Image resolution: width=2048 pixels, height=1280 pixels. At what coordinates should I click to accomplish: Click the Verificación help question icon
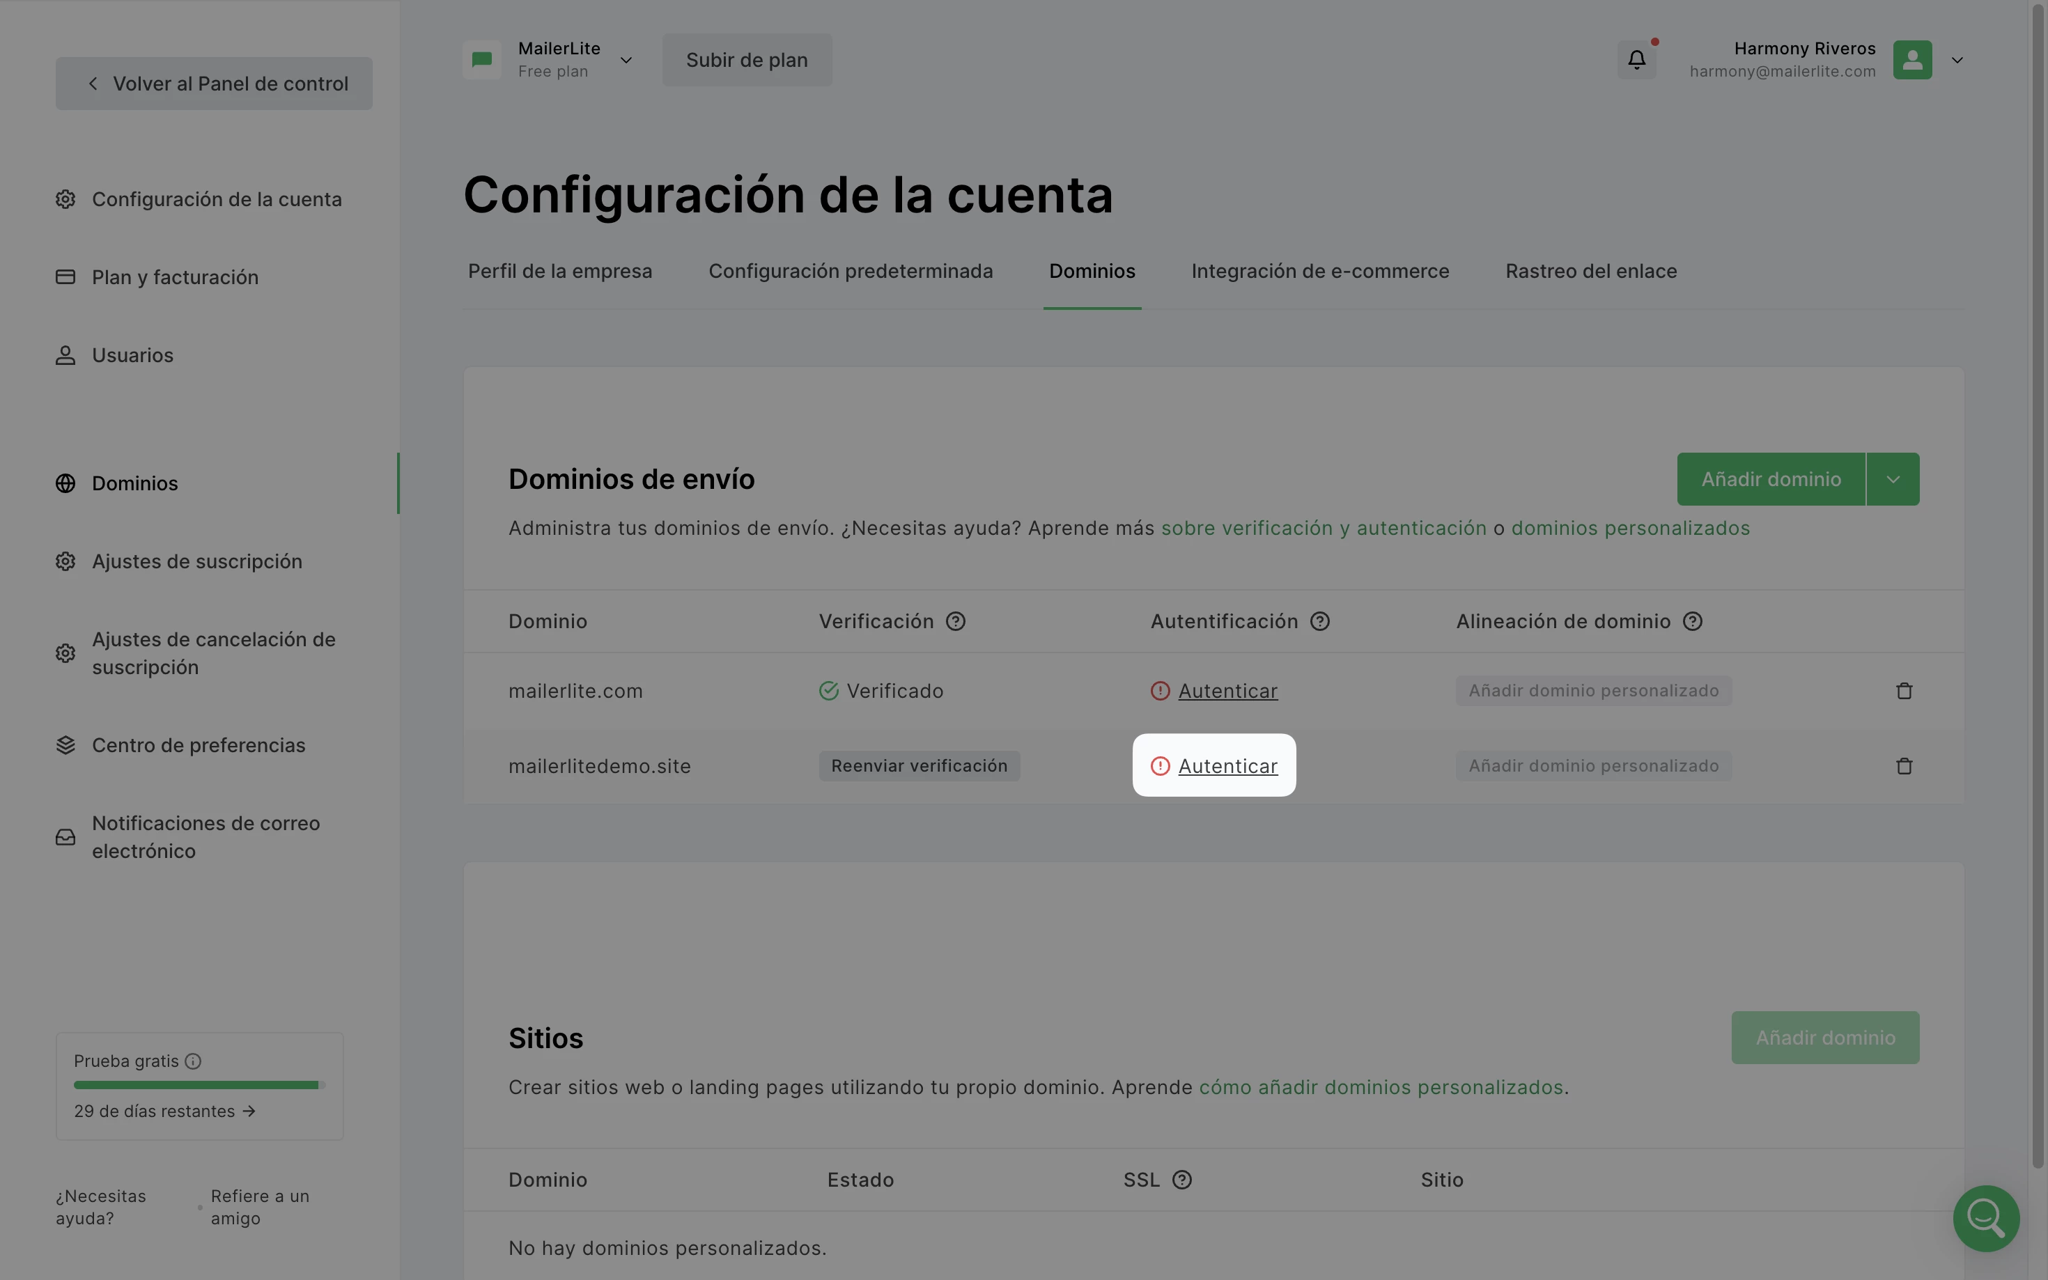tap(955, 621)
